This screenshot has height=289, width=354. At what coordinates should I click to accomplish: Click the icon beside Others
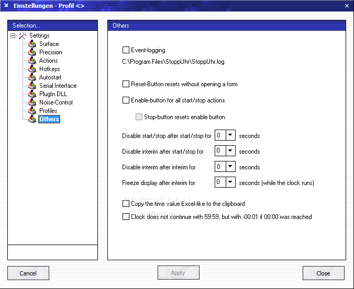[32, 119]
